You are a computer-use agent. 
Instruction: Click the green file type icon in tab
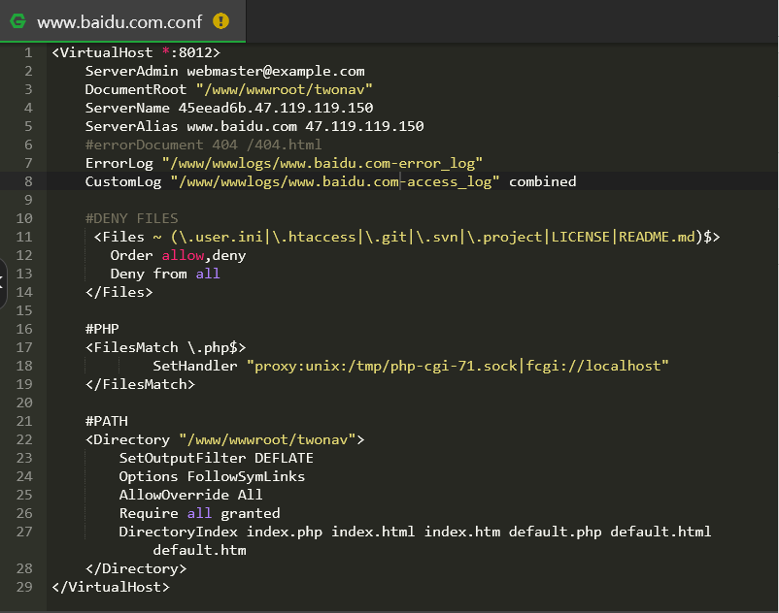click(x=17, y=20)
